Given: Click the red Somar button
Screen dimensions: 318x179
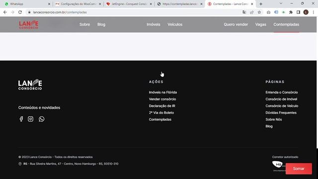Looking at the screenshot, I should coord(299,169).
